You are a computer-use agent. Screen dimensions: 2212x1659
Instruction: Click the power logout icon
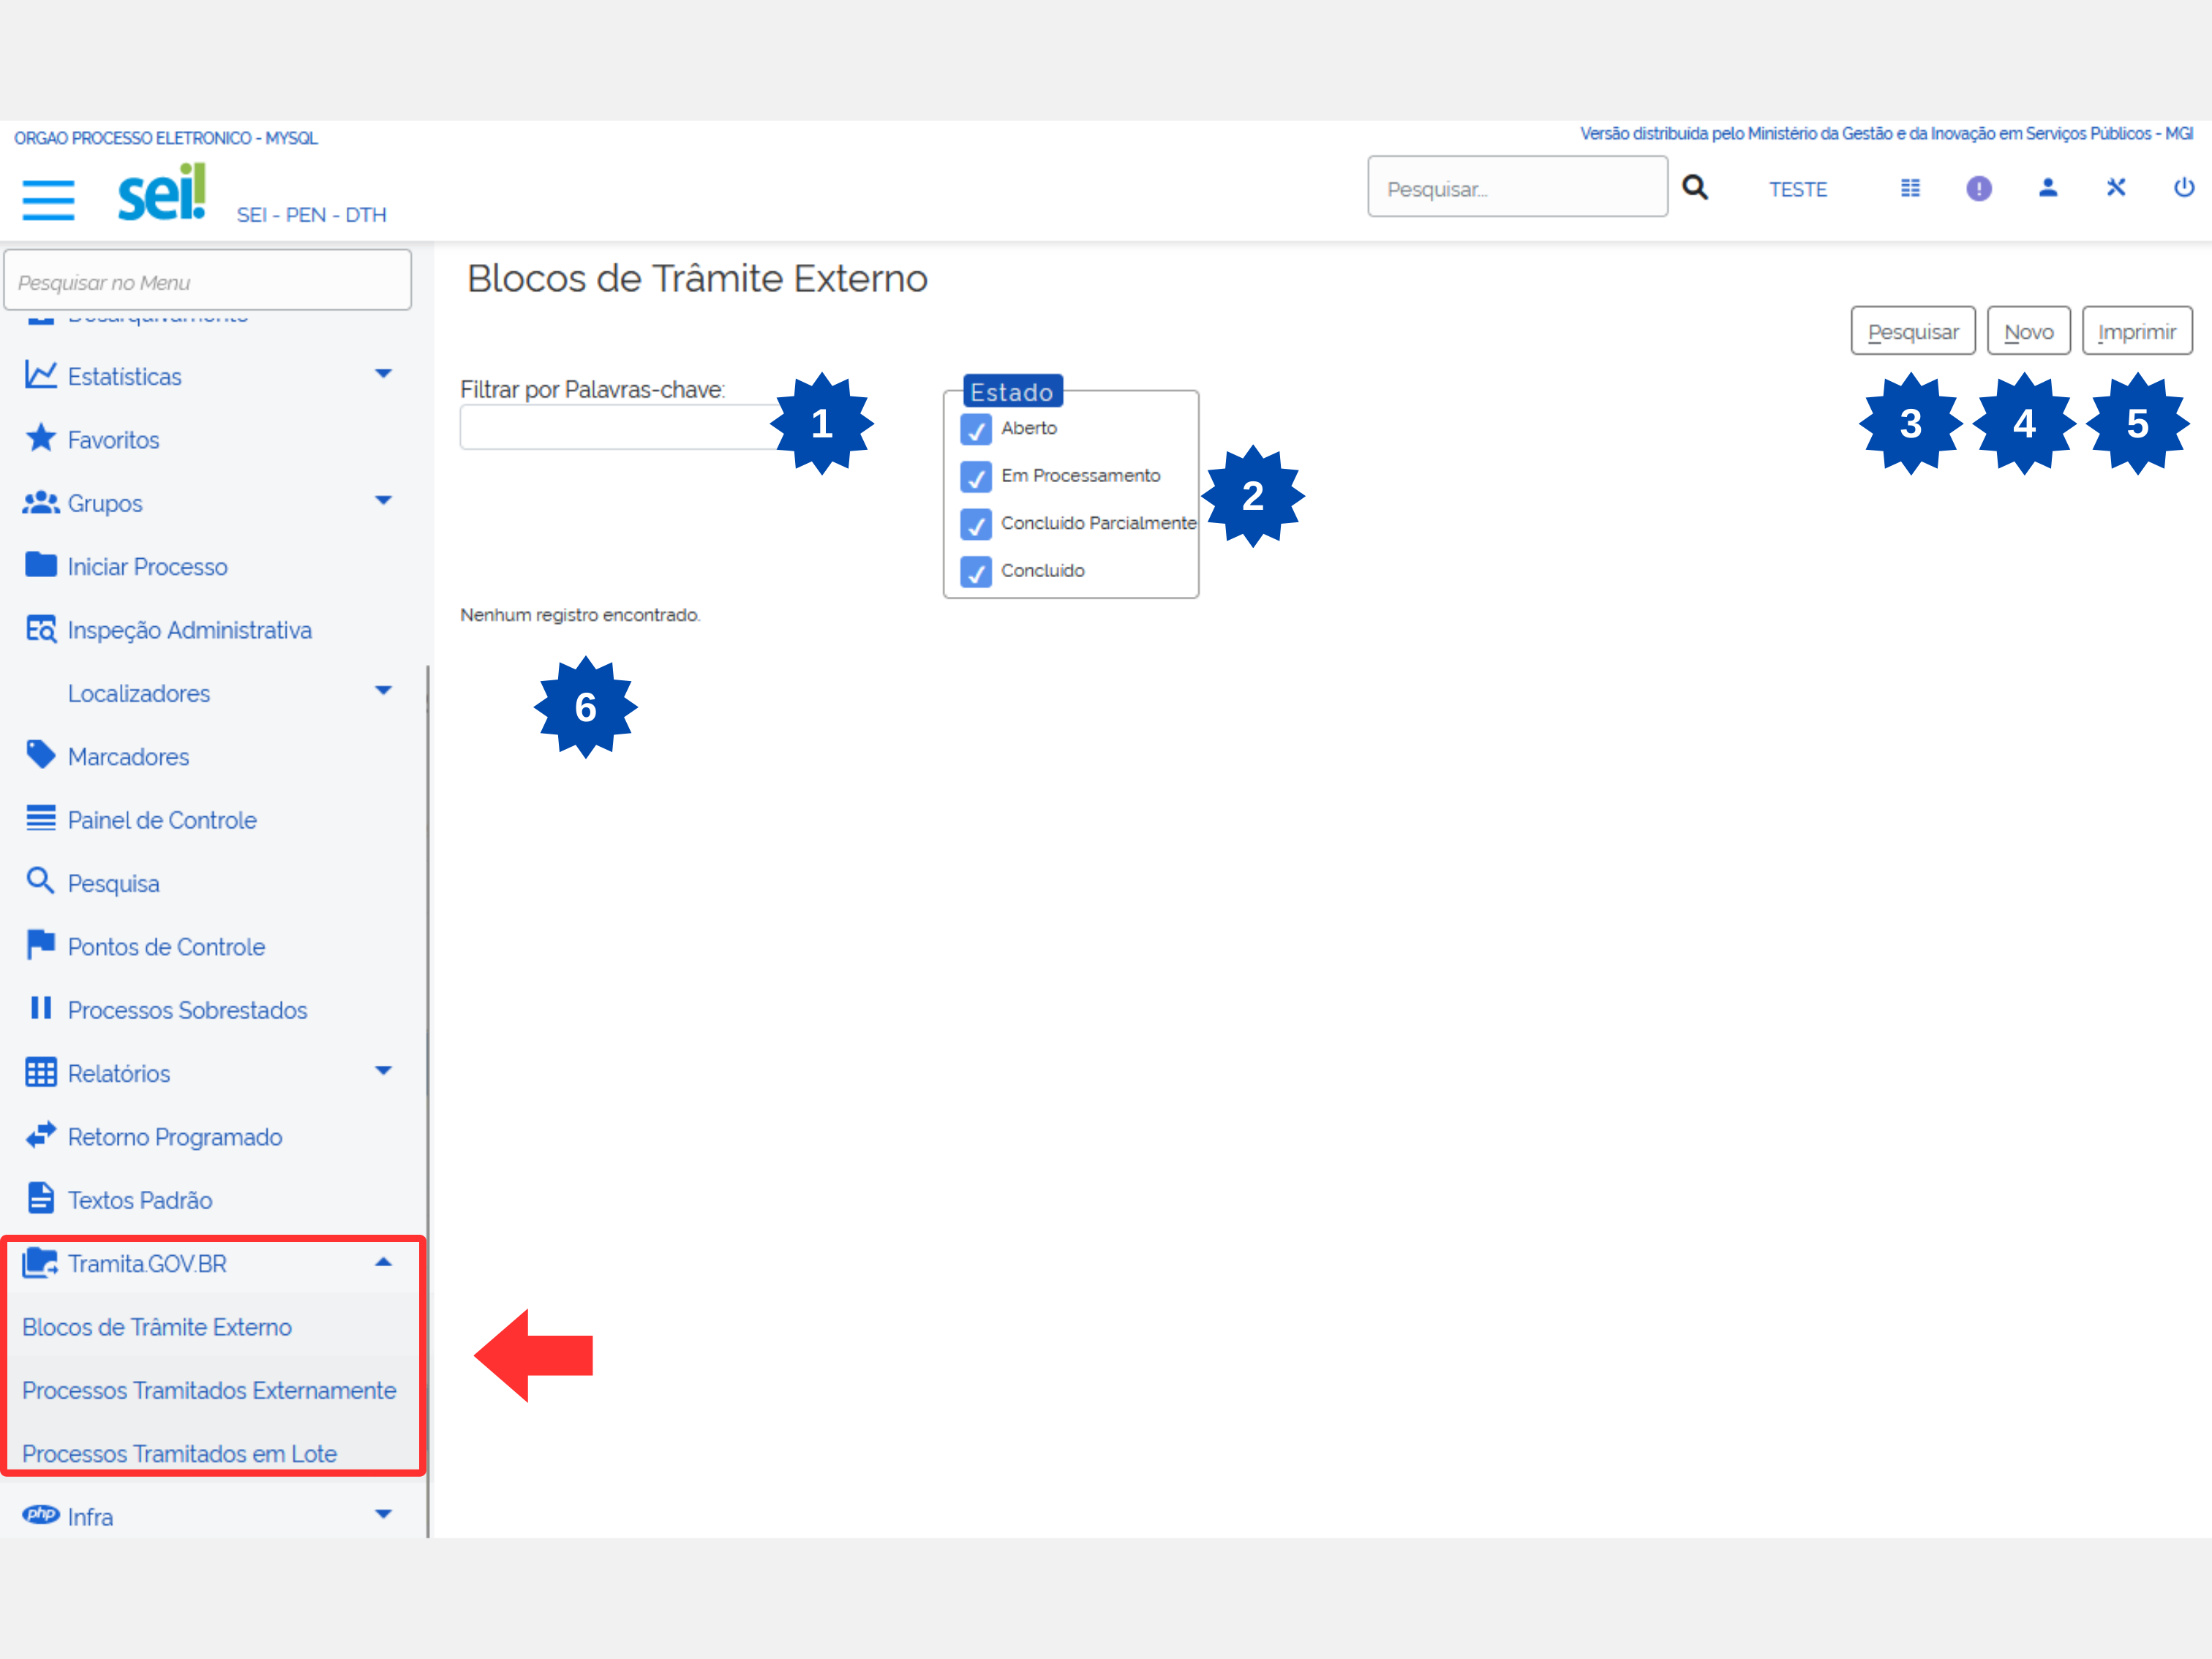click(2183, 188)
